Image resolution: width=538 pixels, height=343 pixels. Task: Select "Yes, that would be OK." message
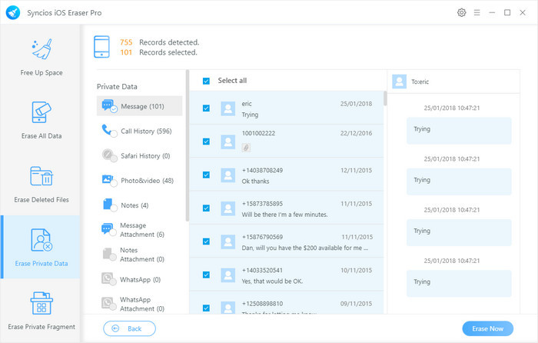[x=272, y=281]
